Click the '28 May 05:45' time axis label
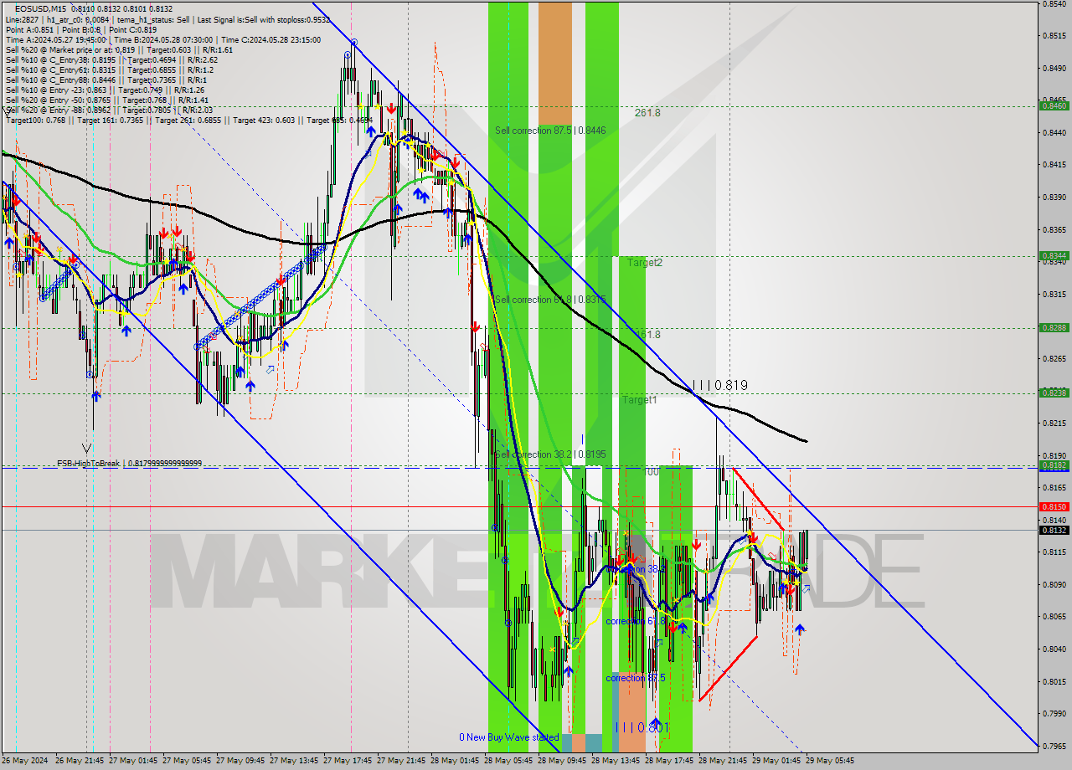 point(508,761)
